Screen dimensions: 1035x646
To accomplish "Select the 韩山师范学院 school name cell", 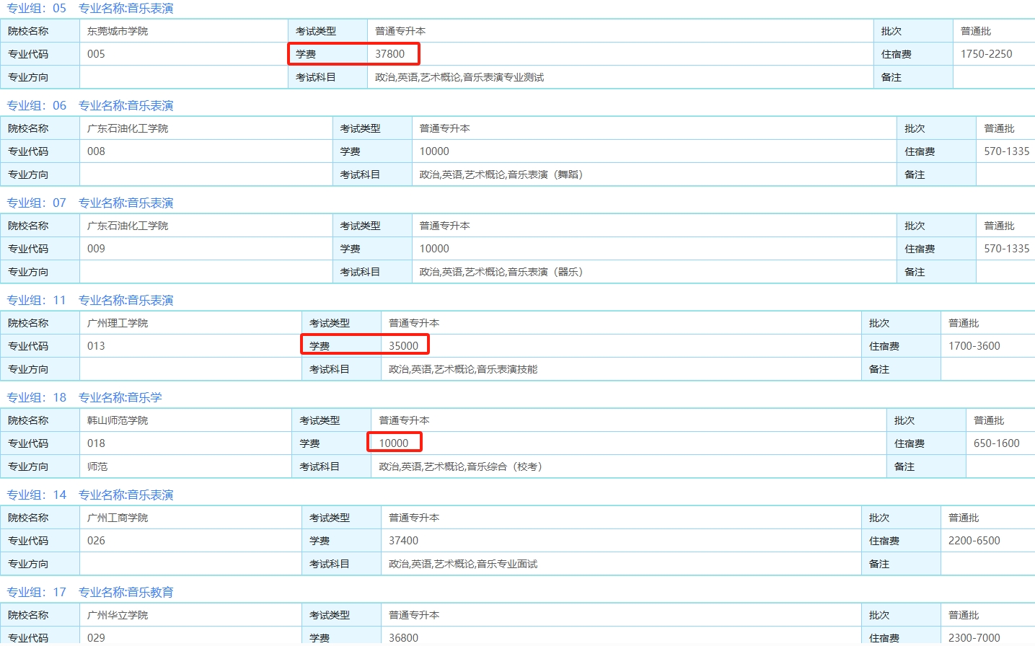I will point(118,420).
